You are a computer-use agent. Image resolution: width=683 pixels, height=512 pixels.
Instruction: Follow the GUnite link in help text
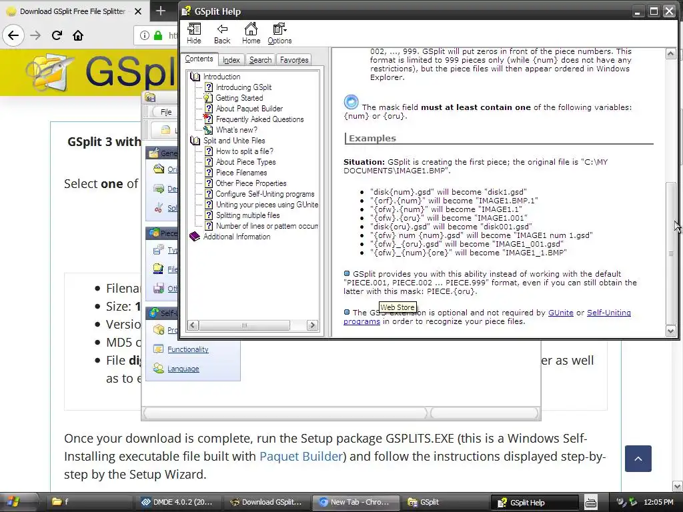tap(560, 313)
